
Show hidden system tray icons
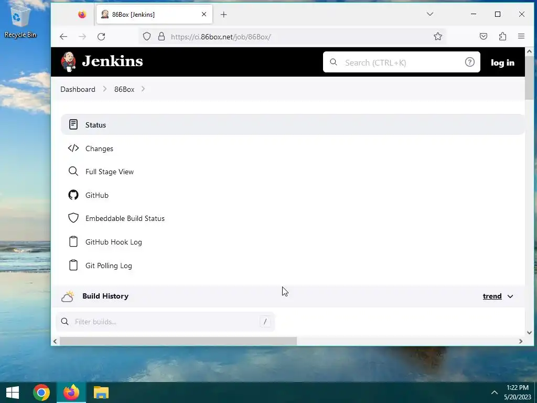[x=494, y=393]
